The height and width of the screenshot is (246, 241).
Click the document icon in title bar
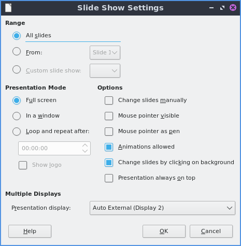coord(8,8)
